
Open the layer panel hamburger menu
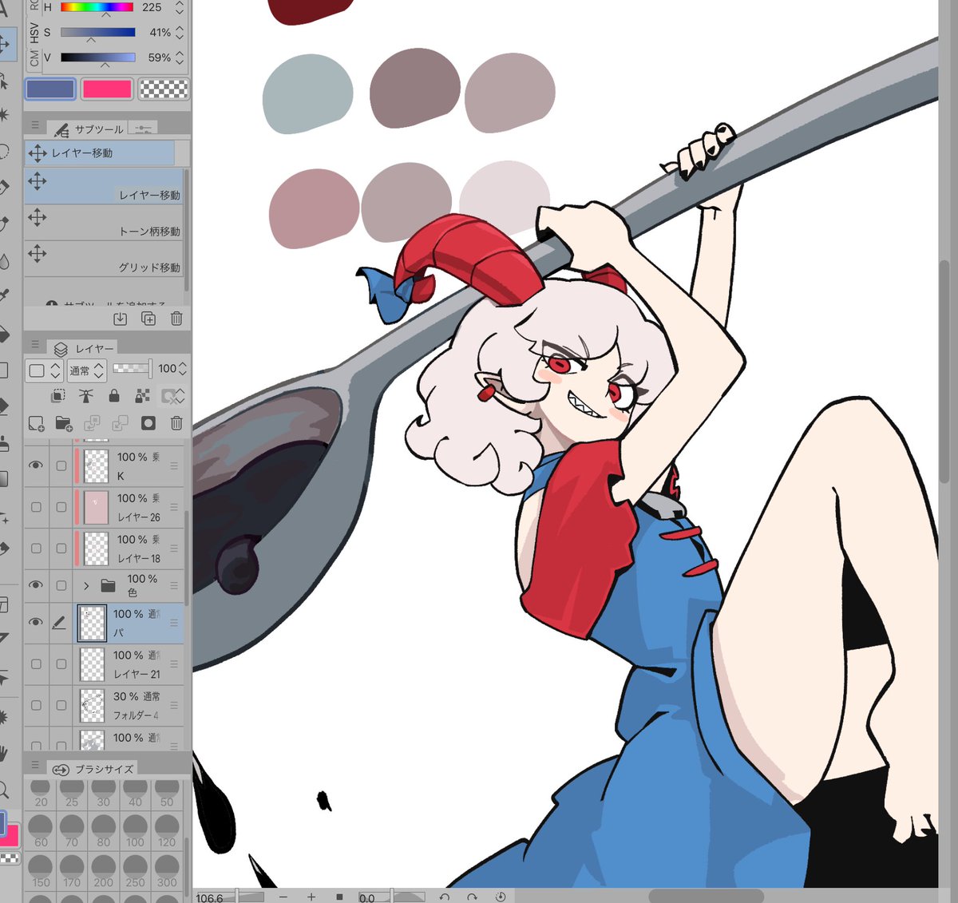point(35,345)
